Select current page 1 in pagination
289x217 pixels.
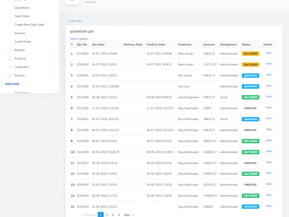(x=101, y=215)
